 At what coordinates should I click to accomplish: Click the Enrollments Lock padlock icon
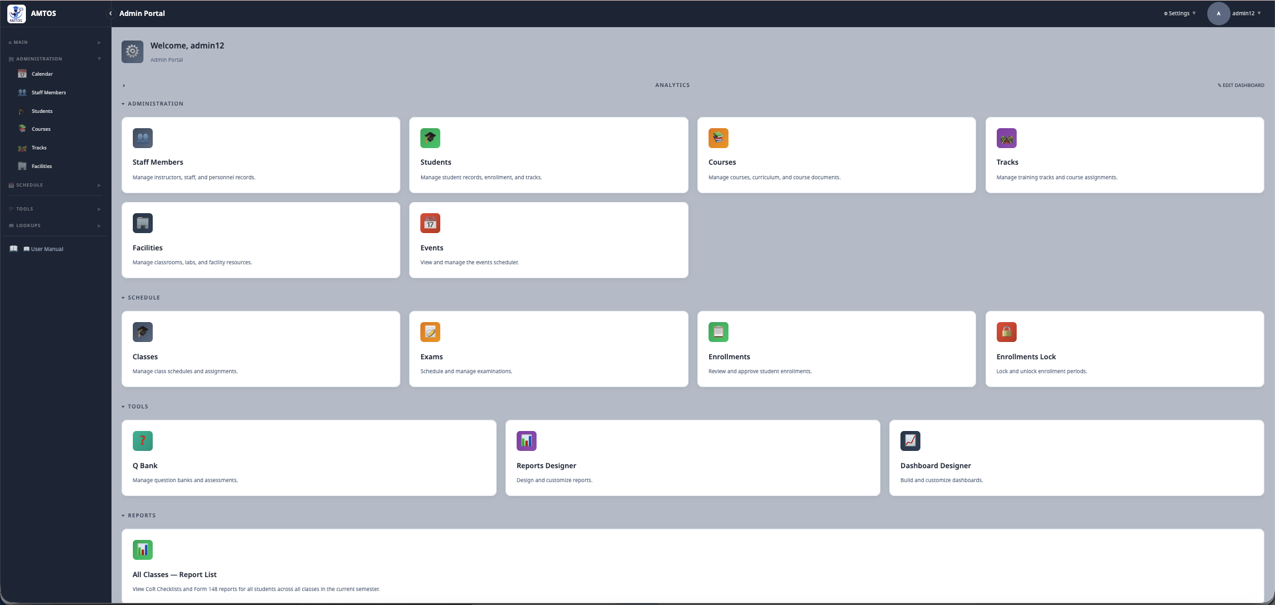tap(1007, 332)
